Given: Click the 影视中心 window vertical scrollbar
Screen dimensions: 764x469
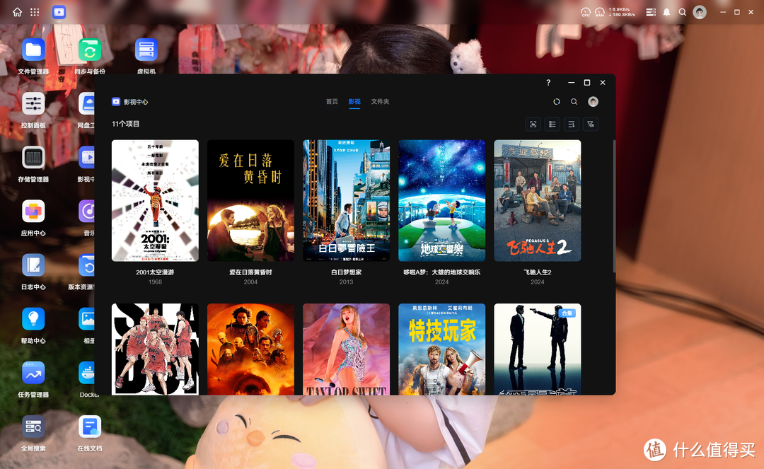Looking at the screenshot, I should 614,207.
